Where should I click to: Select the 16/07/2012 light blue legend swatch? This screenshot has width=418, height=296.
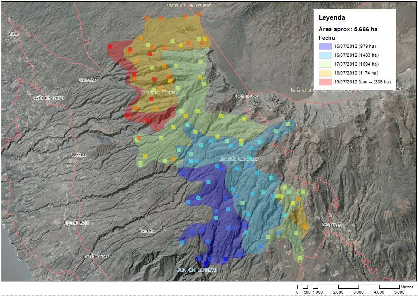325,55
